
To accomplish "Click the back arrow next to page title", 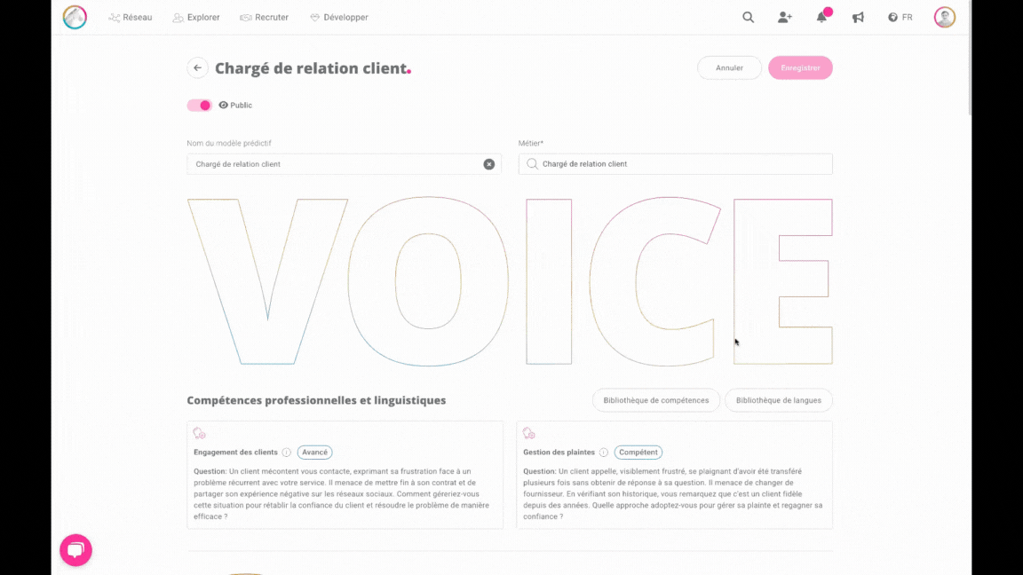I will pos(197,67).
